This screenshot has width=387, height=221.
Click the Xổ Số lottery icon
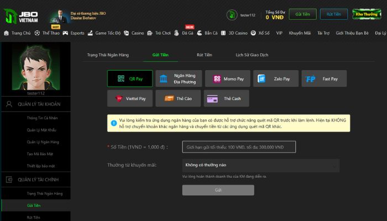pyautogui.click(x=253, y=33)
